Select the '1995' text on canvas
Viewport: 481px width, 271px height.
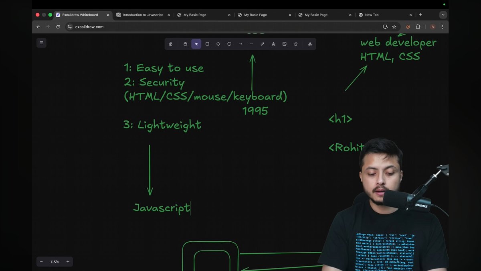pyautogui.click(x=255, y=111)
